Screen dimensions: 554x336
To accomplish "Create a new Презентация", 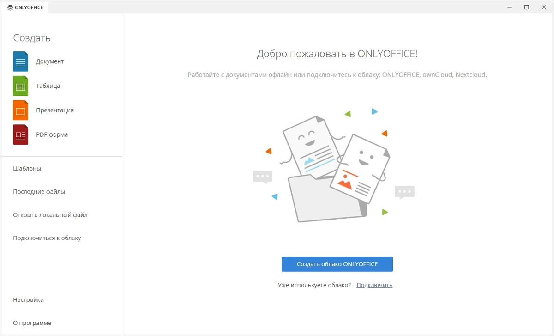I will [x=55, y=110].
